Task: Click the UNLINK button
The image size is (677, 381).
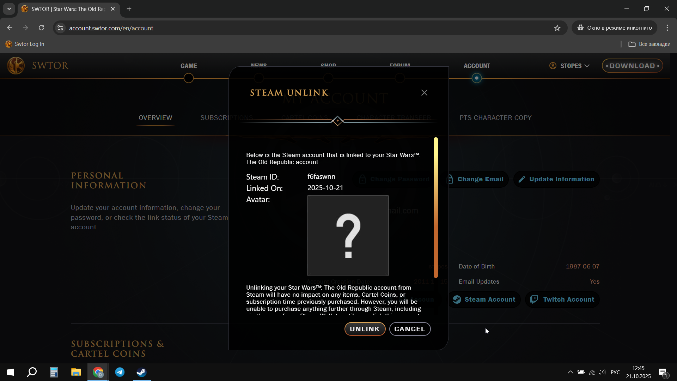Action: click(365, 329)
